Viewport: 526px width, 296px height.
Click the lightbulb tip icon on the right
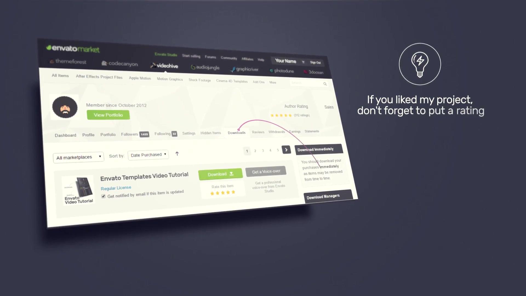point(420,64)
